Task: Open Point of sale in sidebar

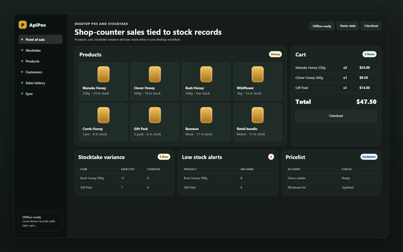Action: [x=41, y=39]
